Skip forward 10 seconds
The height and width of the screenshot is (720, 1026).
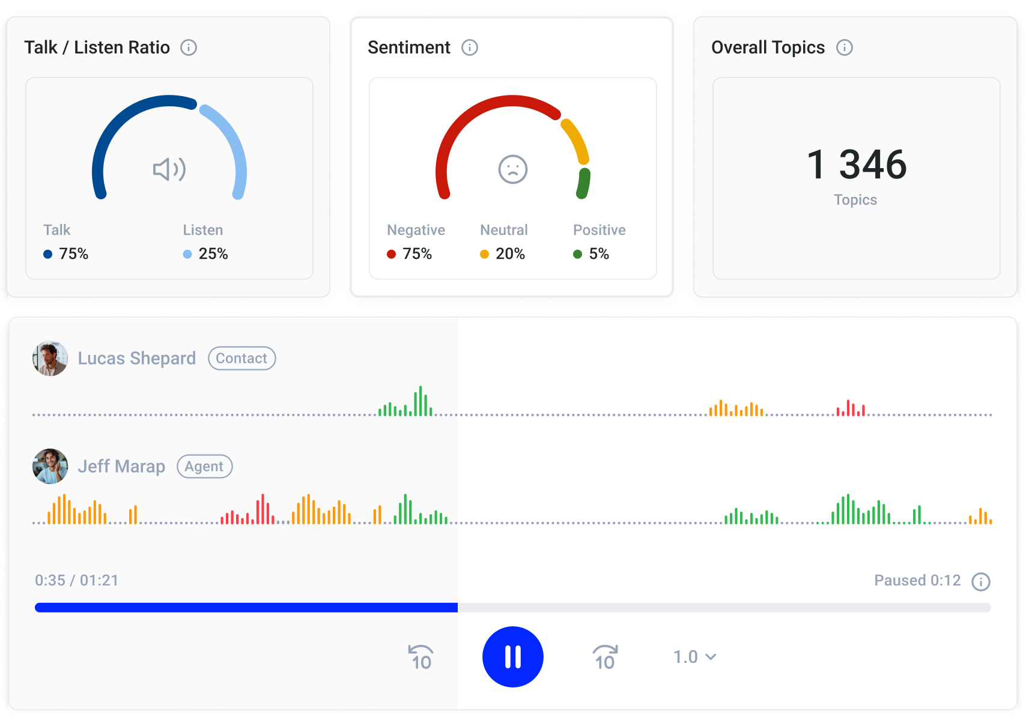point(605,657)
